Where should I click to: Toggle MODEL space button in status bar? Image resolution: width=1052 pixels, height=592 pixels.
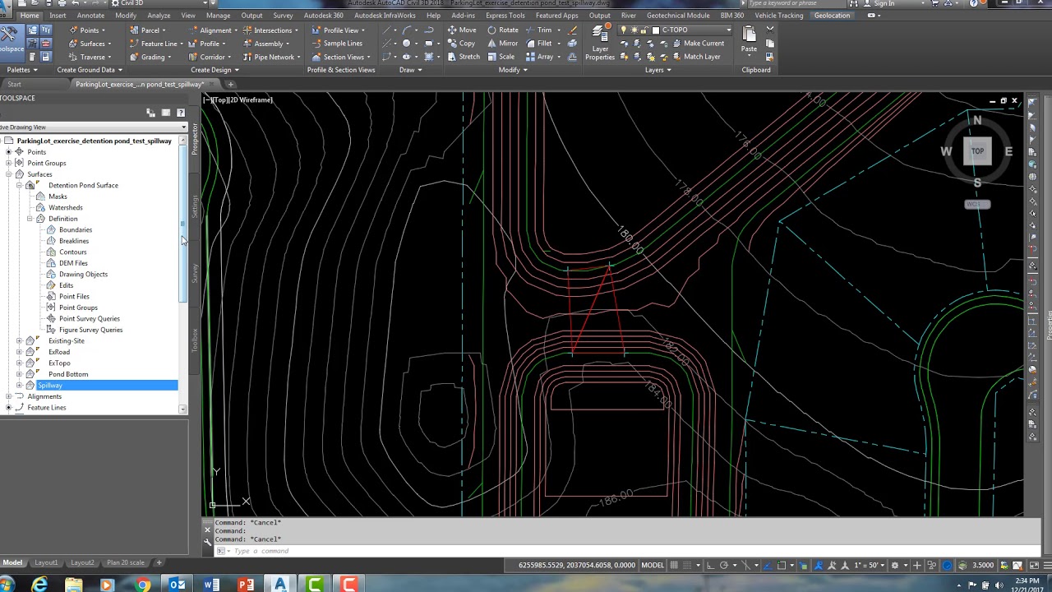[x=653, y=565]
